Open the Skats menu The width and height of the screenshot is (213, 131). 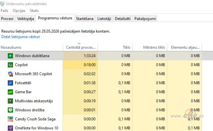click(34, 11)
